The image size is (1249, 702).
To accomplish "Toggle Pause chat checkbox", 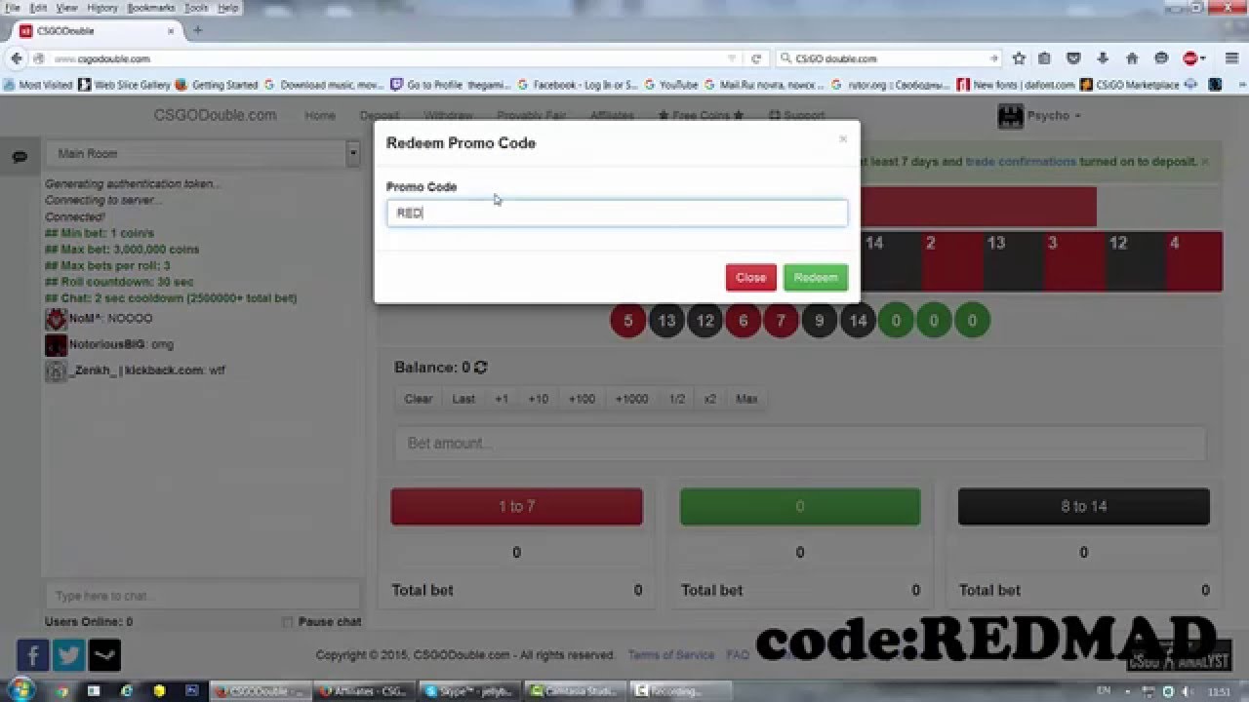I will (x=287, y=622).
